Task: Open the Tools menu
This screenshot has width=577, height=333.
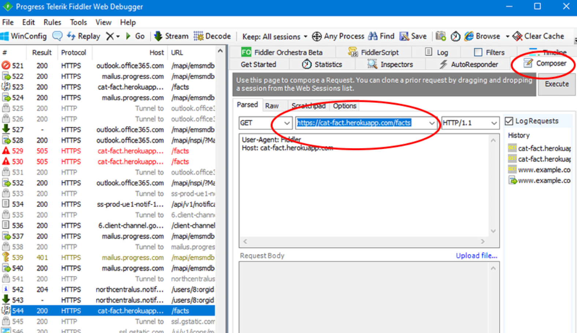Action: tap(78, 22)
